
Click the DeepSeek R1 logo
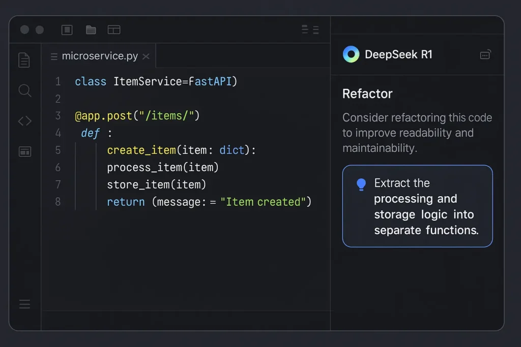(351, 54)
